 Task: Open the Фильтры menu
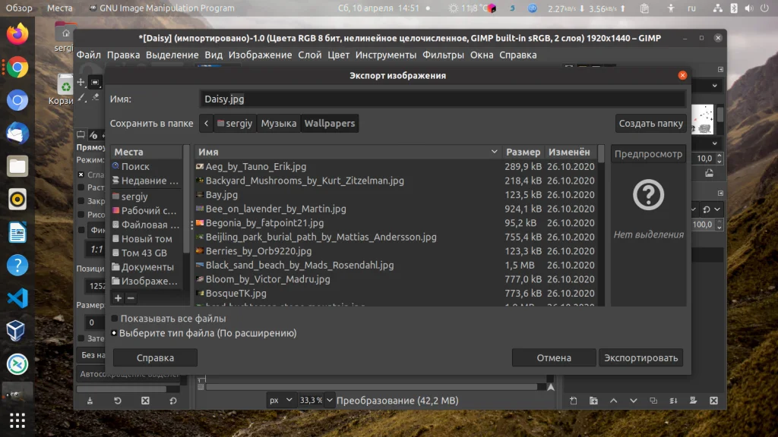(443, 55)
